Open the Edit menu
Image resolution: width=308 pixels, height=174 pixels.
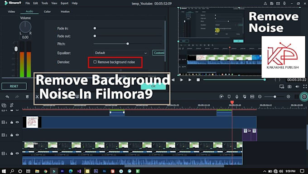click(x=35, y=3)
